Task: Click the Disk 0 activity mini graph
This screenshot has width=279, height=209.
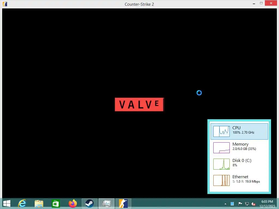Action: point(221,164)
